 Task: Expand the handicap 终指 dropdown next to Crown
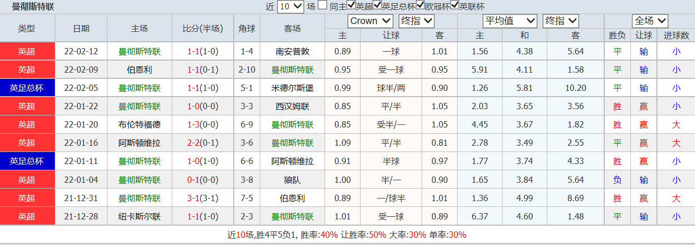click(416, 21)
